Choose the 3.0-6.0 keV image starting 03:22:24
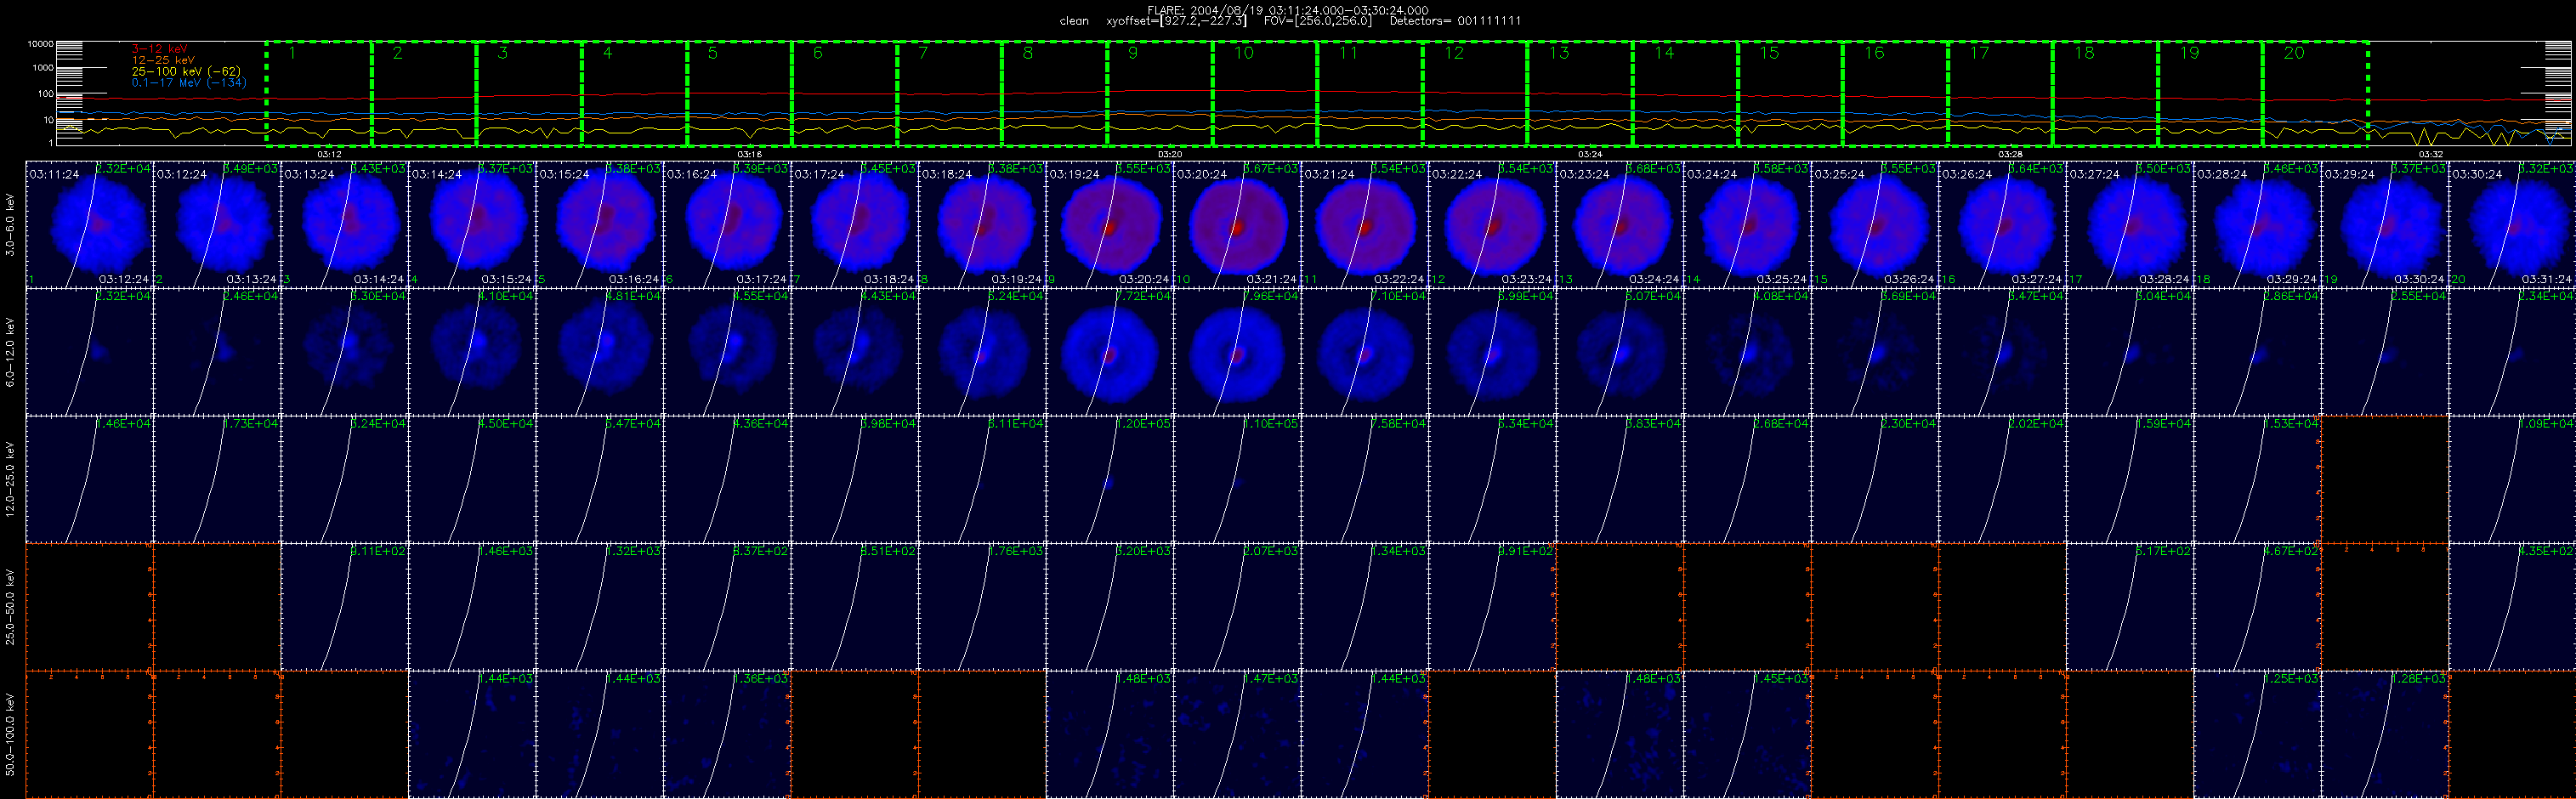Image resolution: width=2576 pixels, height=799 pixels. tap(1492, 224)
